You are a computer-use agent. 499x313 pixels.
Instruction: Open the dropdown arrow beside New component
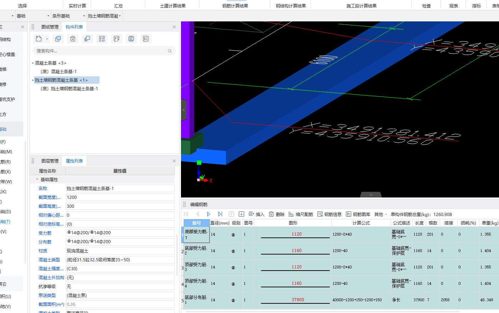47,39
